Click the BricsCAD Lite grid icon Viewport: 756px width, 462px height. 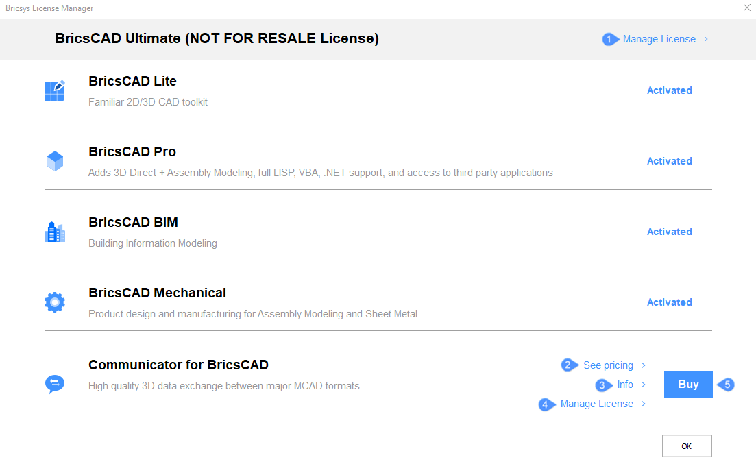click(54, 90)
